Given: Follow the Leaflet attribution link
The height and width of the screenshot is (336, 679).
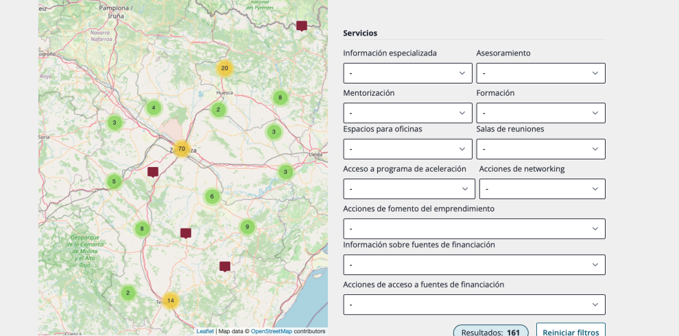Looking at the screenshot, I should 205,331.
